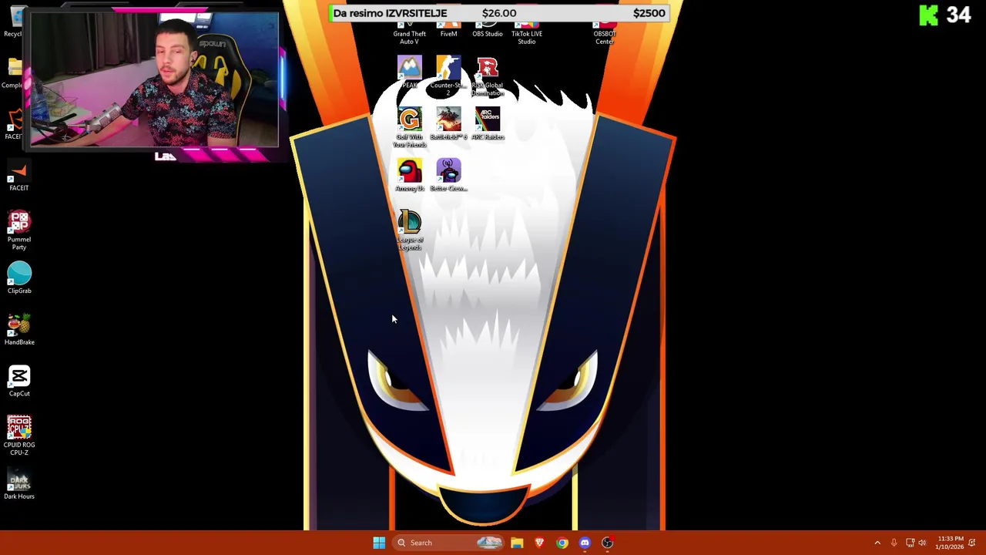Open Brave browser from the taskbar

click(x=539, y=543)
